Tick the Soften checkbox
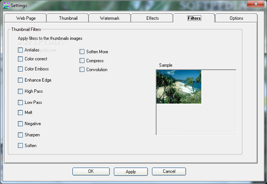This screenshot has width=267, height=184. 20,145
